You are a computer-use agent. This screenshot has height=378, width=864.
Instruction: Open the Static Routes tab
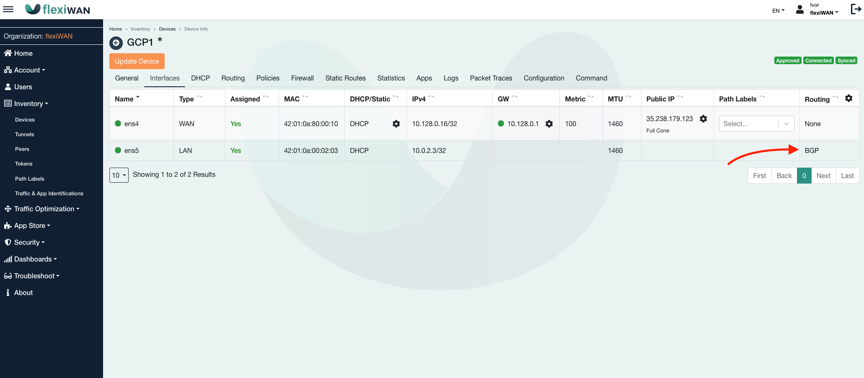click(x=345, y=78)
